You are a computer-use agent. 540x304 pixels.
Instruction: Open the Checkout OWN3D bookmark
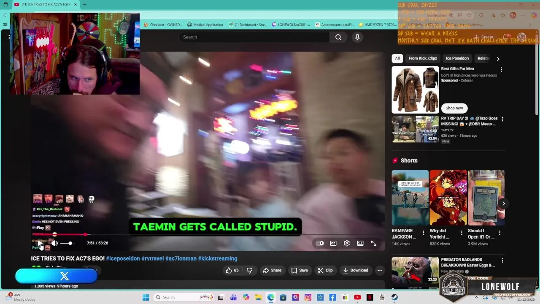coord(163,24)
